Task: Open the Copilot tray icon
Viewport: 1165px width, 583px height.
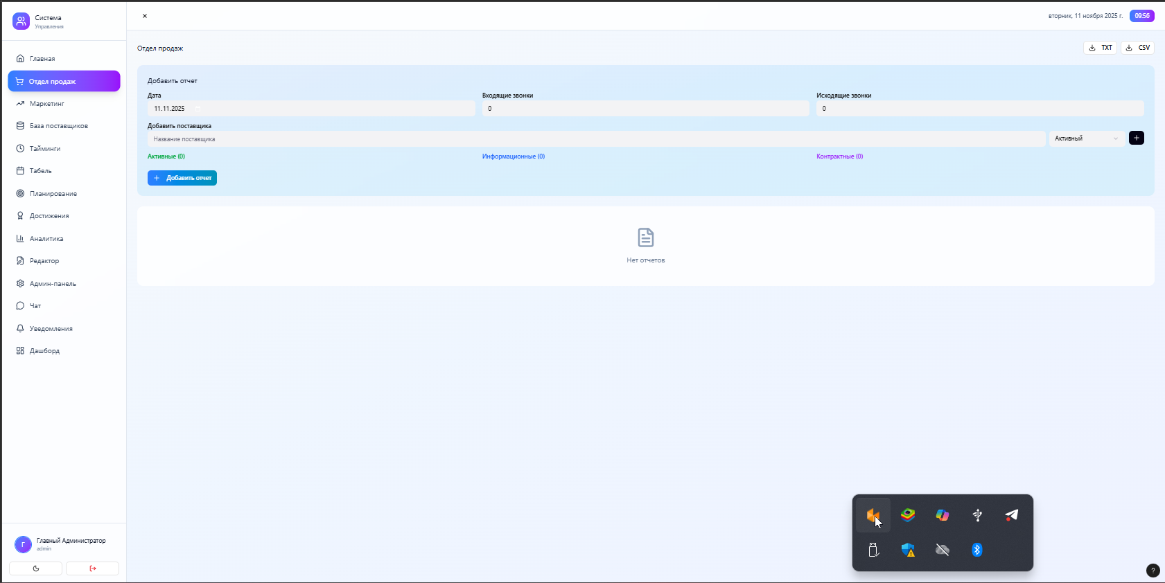Action: (943, 515)
